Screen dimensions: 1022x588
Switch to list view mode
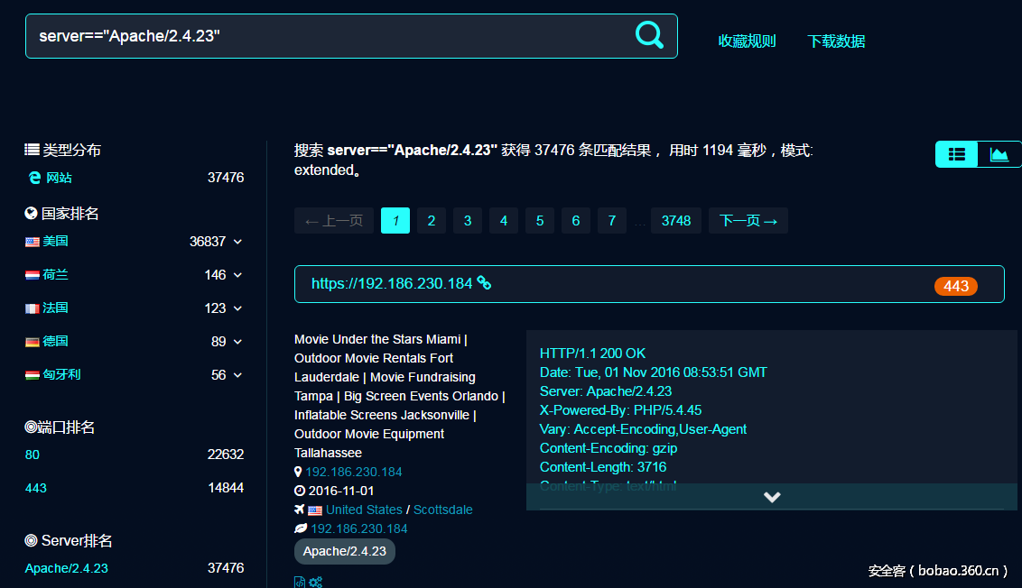957,154
